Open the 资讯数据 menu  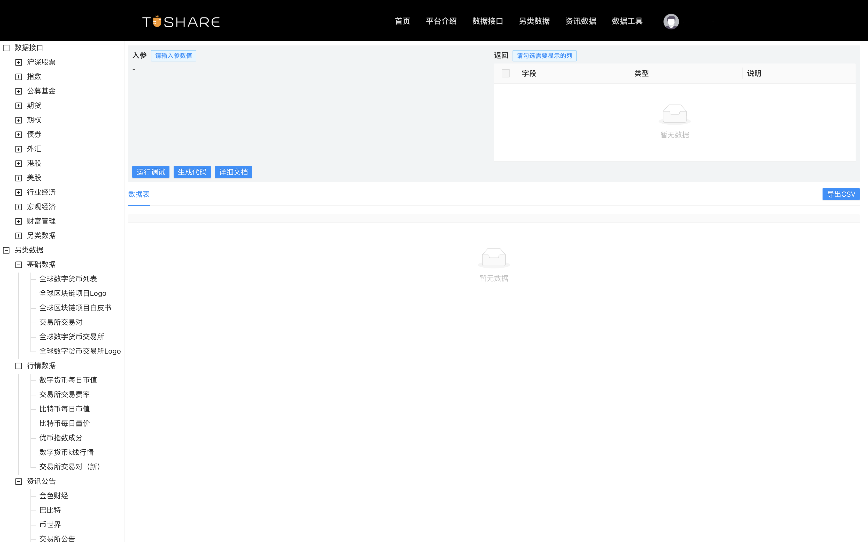click(580, 21)
